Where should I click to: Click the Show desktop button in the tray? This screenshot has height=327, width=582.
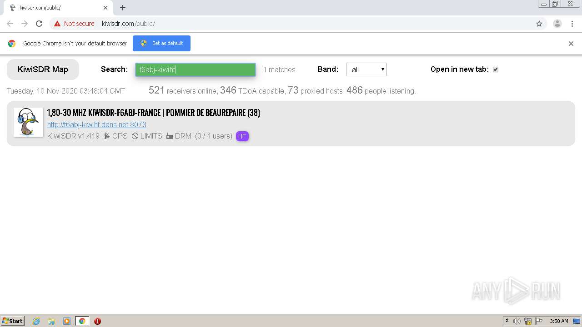click(576, 321)
